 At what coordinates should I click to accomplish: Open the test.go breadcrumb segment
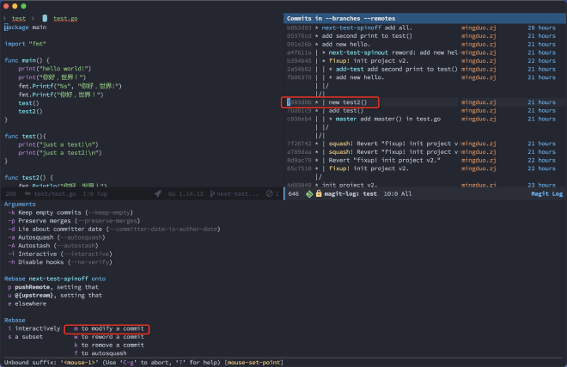click(64, 17)
